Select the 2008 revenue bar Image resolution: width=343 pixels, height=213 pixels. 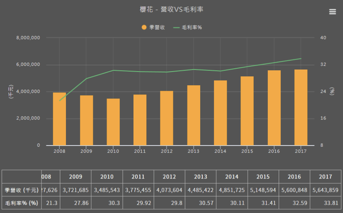[x=60, y=119]
